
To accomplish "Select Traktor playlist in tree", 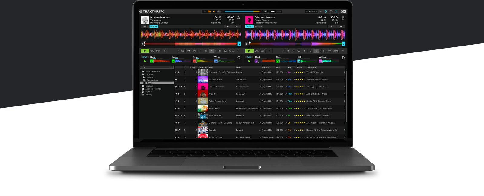I will 157,83.
